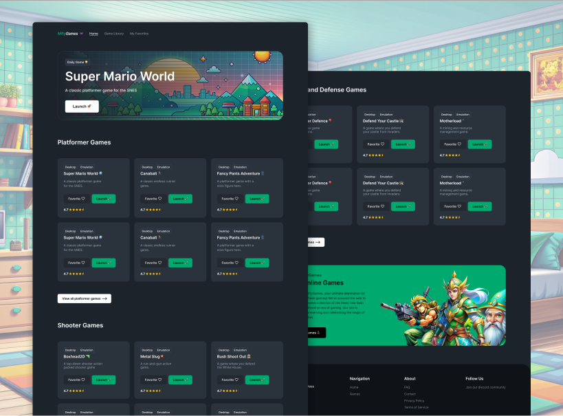Viewport: 563px width, 416px height.
Task: Click the icon beside Fancy Pants Adventure title
Action: (262, 173)
